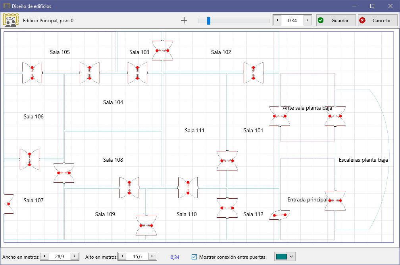Decrease Ancho en metros value
Image resolution: width=400 pixels, height=265 pixels.
tap(44, 256)
